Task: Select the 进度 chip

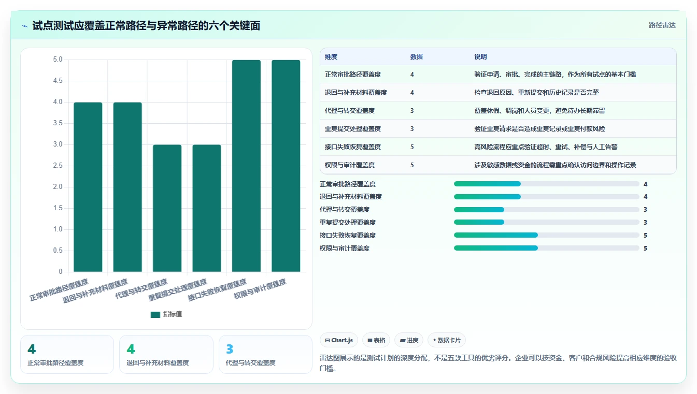Action: (409, 340)
